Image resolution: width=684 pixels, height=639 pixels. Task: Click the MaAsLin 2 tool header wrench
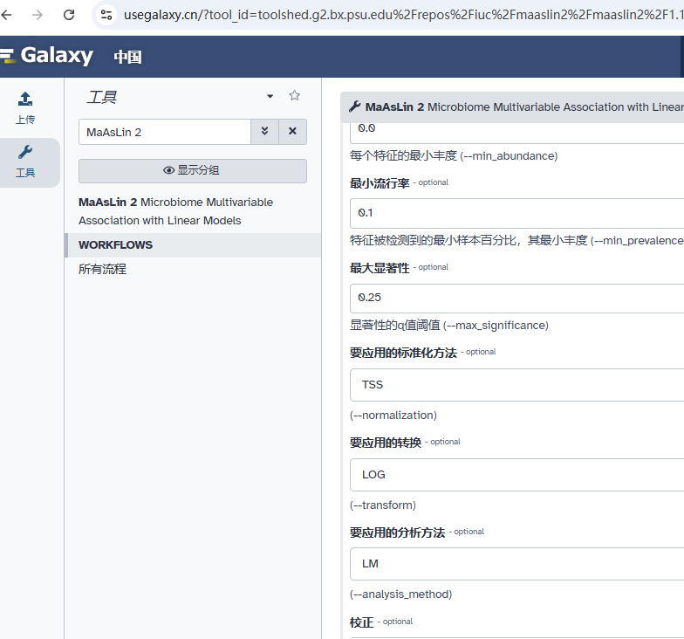click(x=354, y=106)
